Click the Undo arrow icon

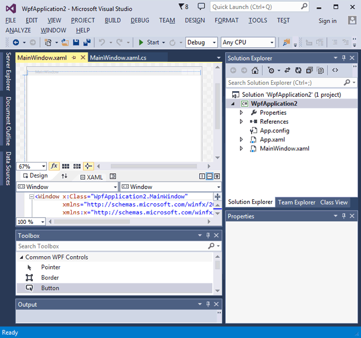(x=102, y=42)
